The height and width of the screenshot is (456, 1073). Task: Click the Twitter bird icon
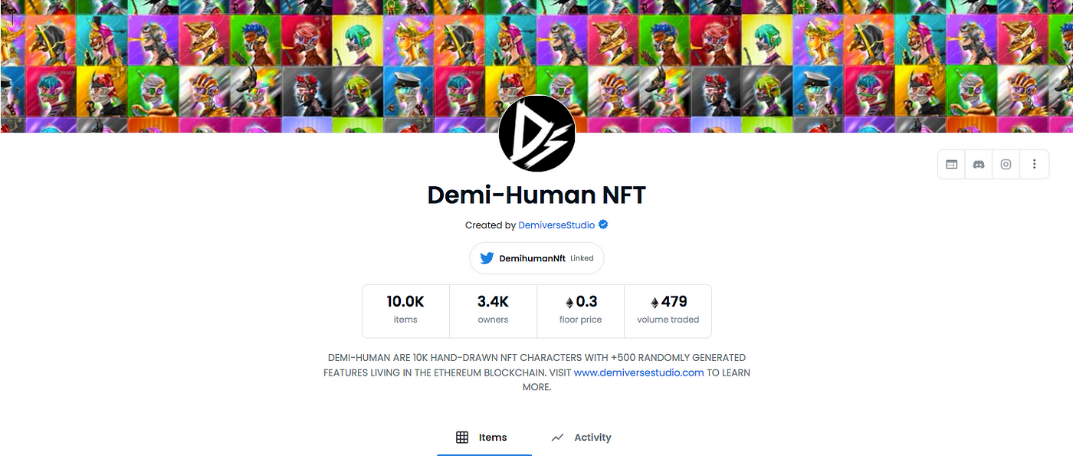point(487,258)
